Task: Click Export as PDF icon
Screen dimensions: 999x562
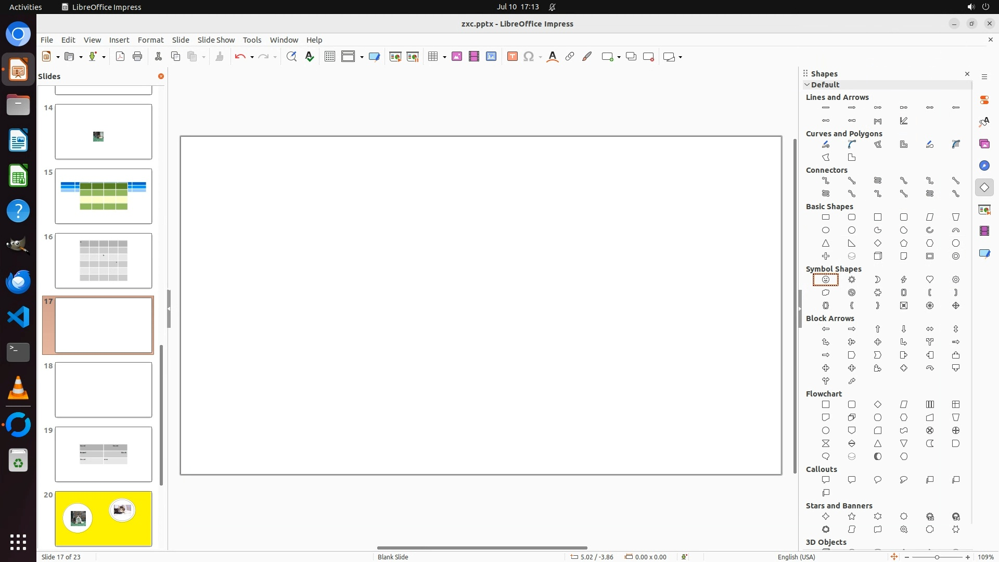Action: coord(120,57)
